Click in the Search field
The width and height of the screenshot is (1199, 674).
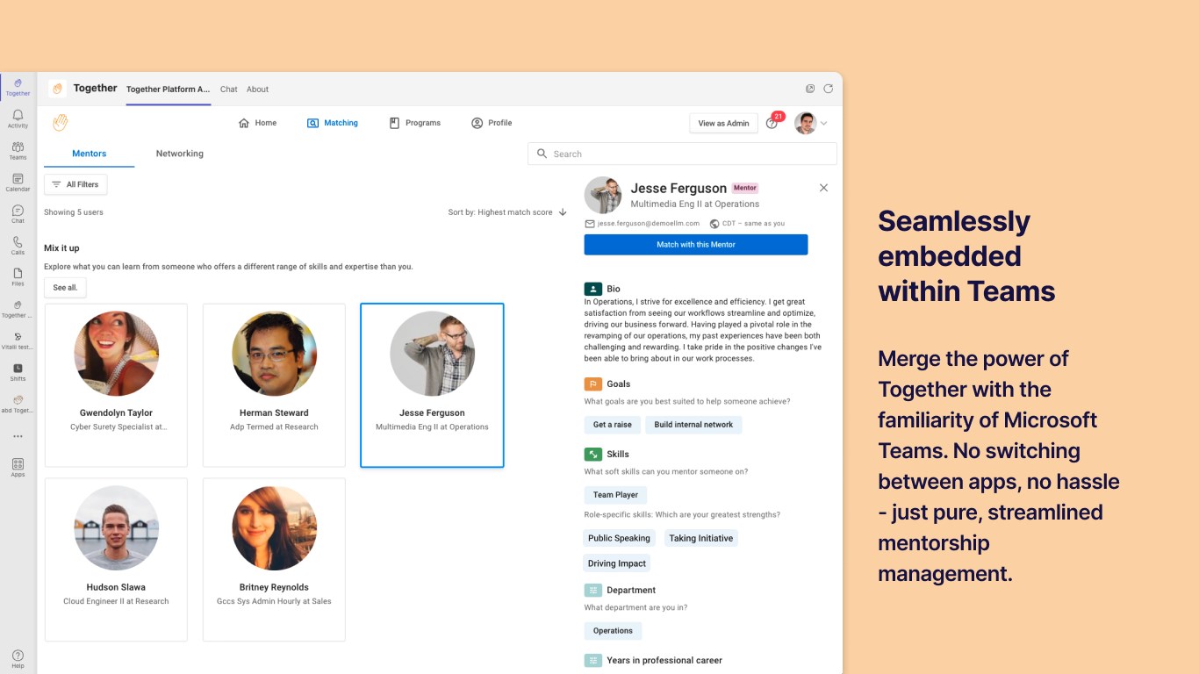click(x=682, y=154)
